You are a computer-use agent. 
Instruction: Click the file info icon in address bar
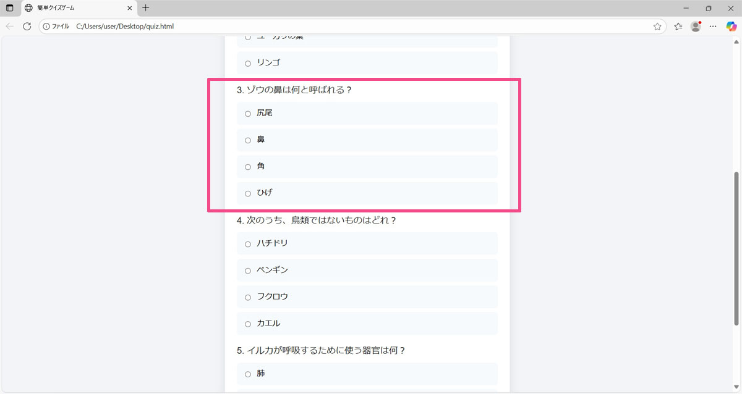pos(46,27)
